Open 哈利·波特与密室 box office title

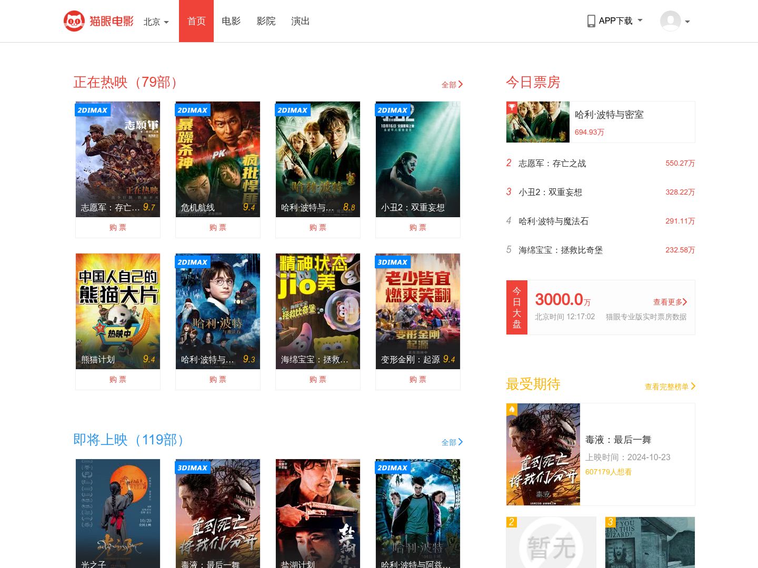[x=609, y=115]
